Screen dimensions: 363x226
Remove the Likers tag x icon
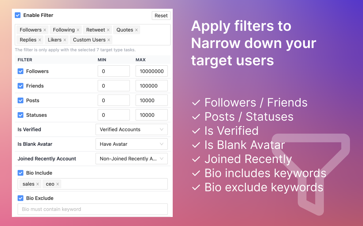pos(65,40)
